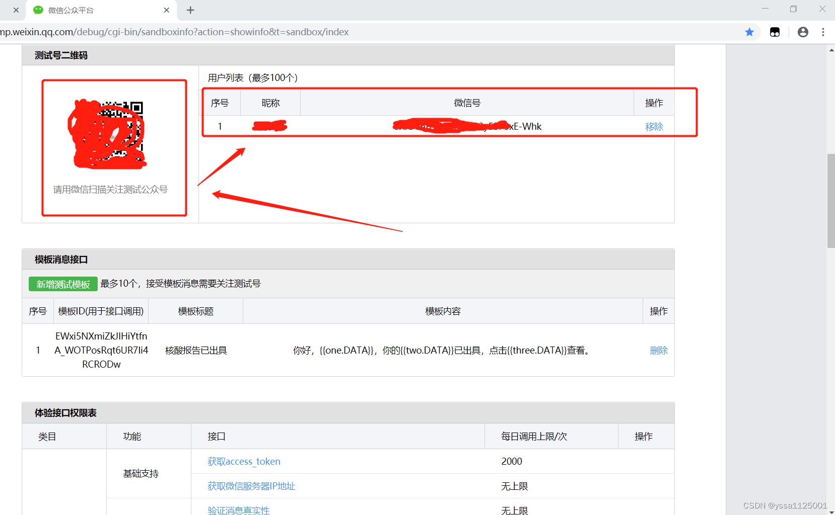Viewport: 835px width, 515px height.
Task: Click the WeChat favicon on the tab
Action: 38,10
